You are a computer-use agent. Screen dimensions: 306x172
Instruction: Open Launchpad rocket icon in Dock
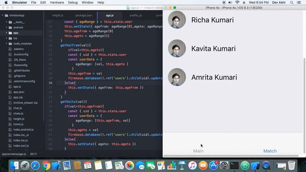coord(25,165)
